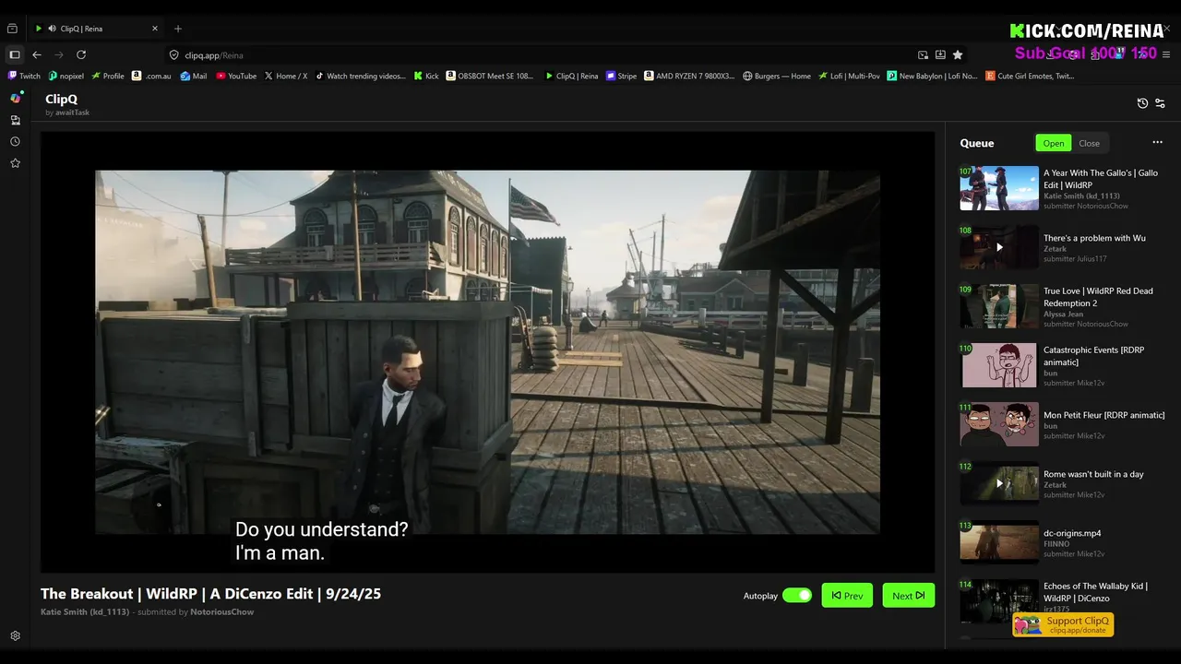This screenshot has height=664, width=1181.
Task: Open the Home / X bookmark
Action: pos(286,77)
